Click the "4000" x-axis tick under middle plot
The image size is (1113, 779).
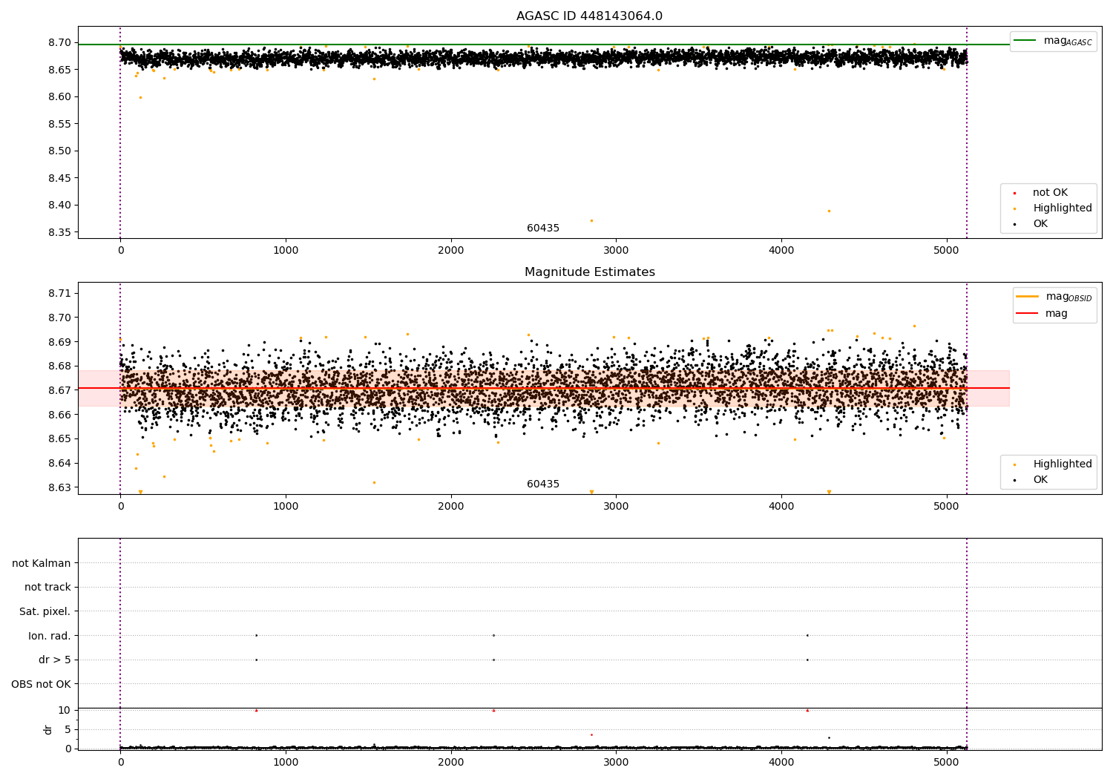coord(781,507)
